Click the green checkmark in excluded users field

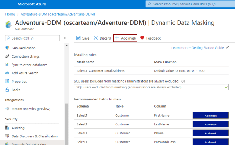(x=226, y=87)
